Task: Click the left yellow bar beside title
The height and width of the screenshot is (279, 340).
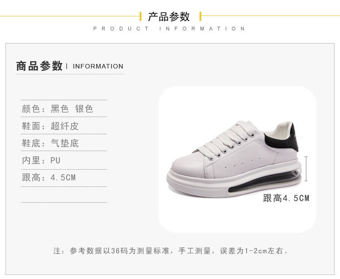Action: (x=141, y=16)
